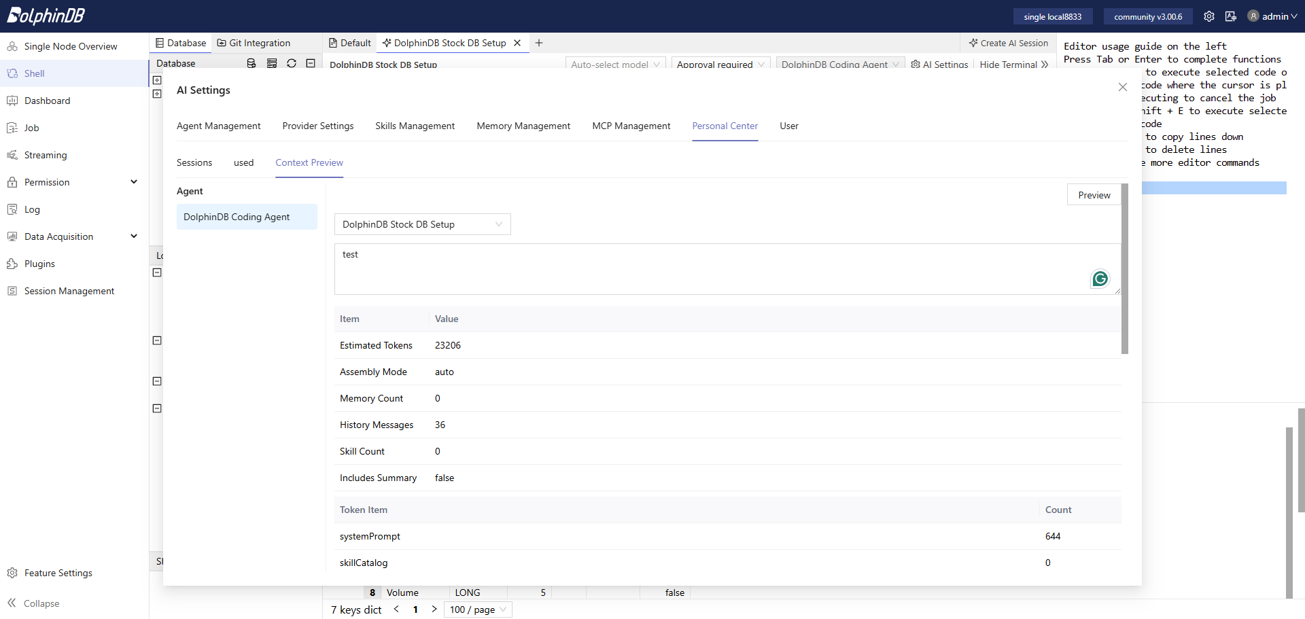Viewport: 1305px width, 619px height.
Task: Open the DolphinDB Stock DB Setup session dropdown
Action: tap(422, 224)
